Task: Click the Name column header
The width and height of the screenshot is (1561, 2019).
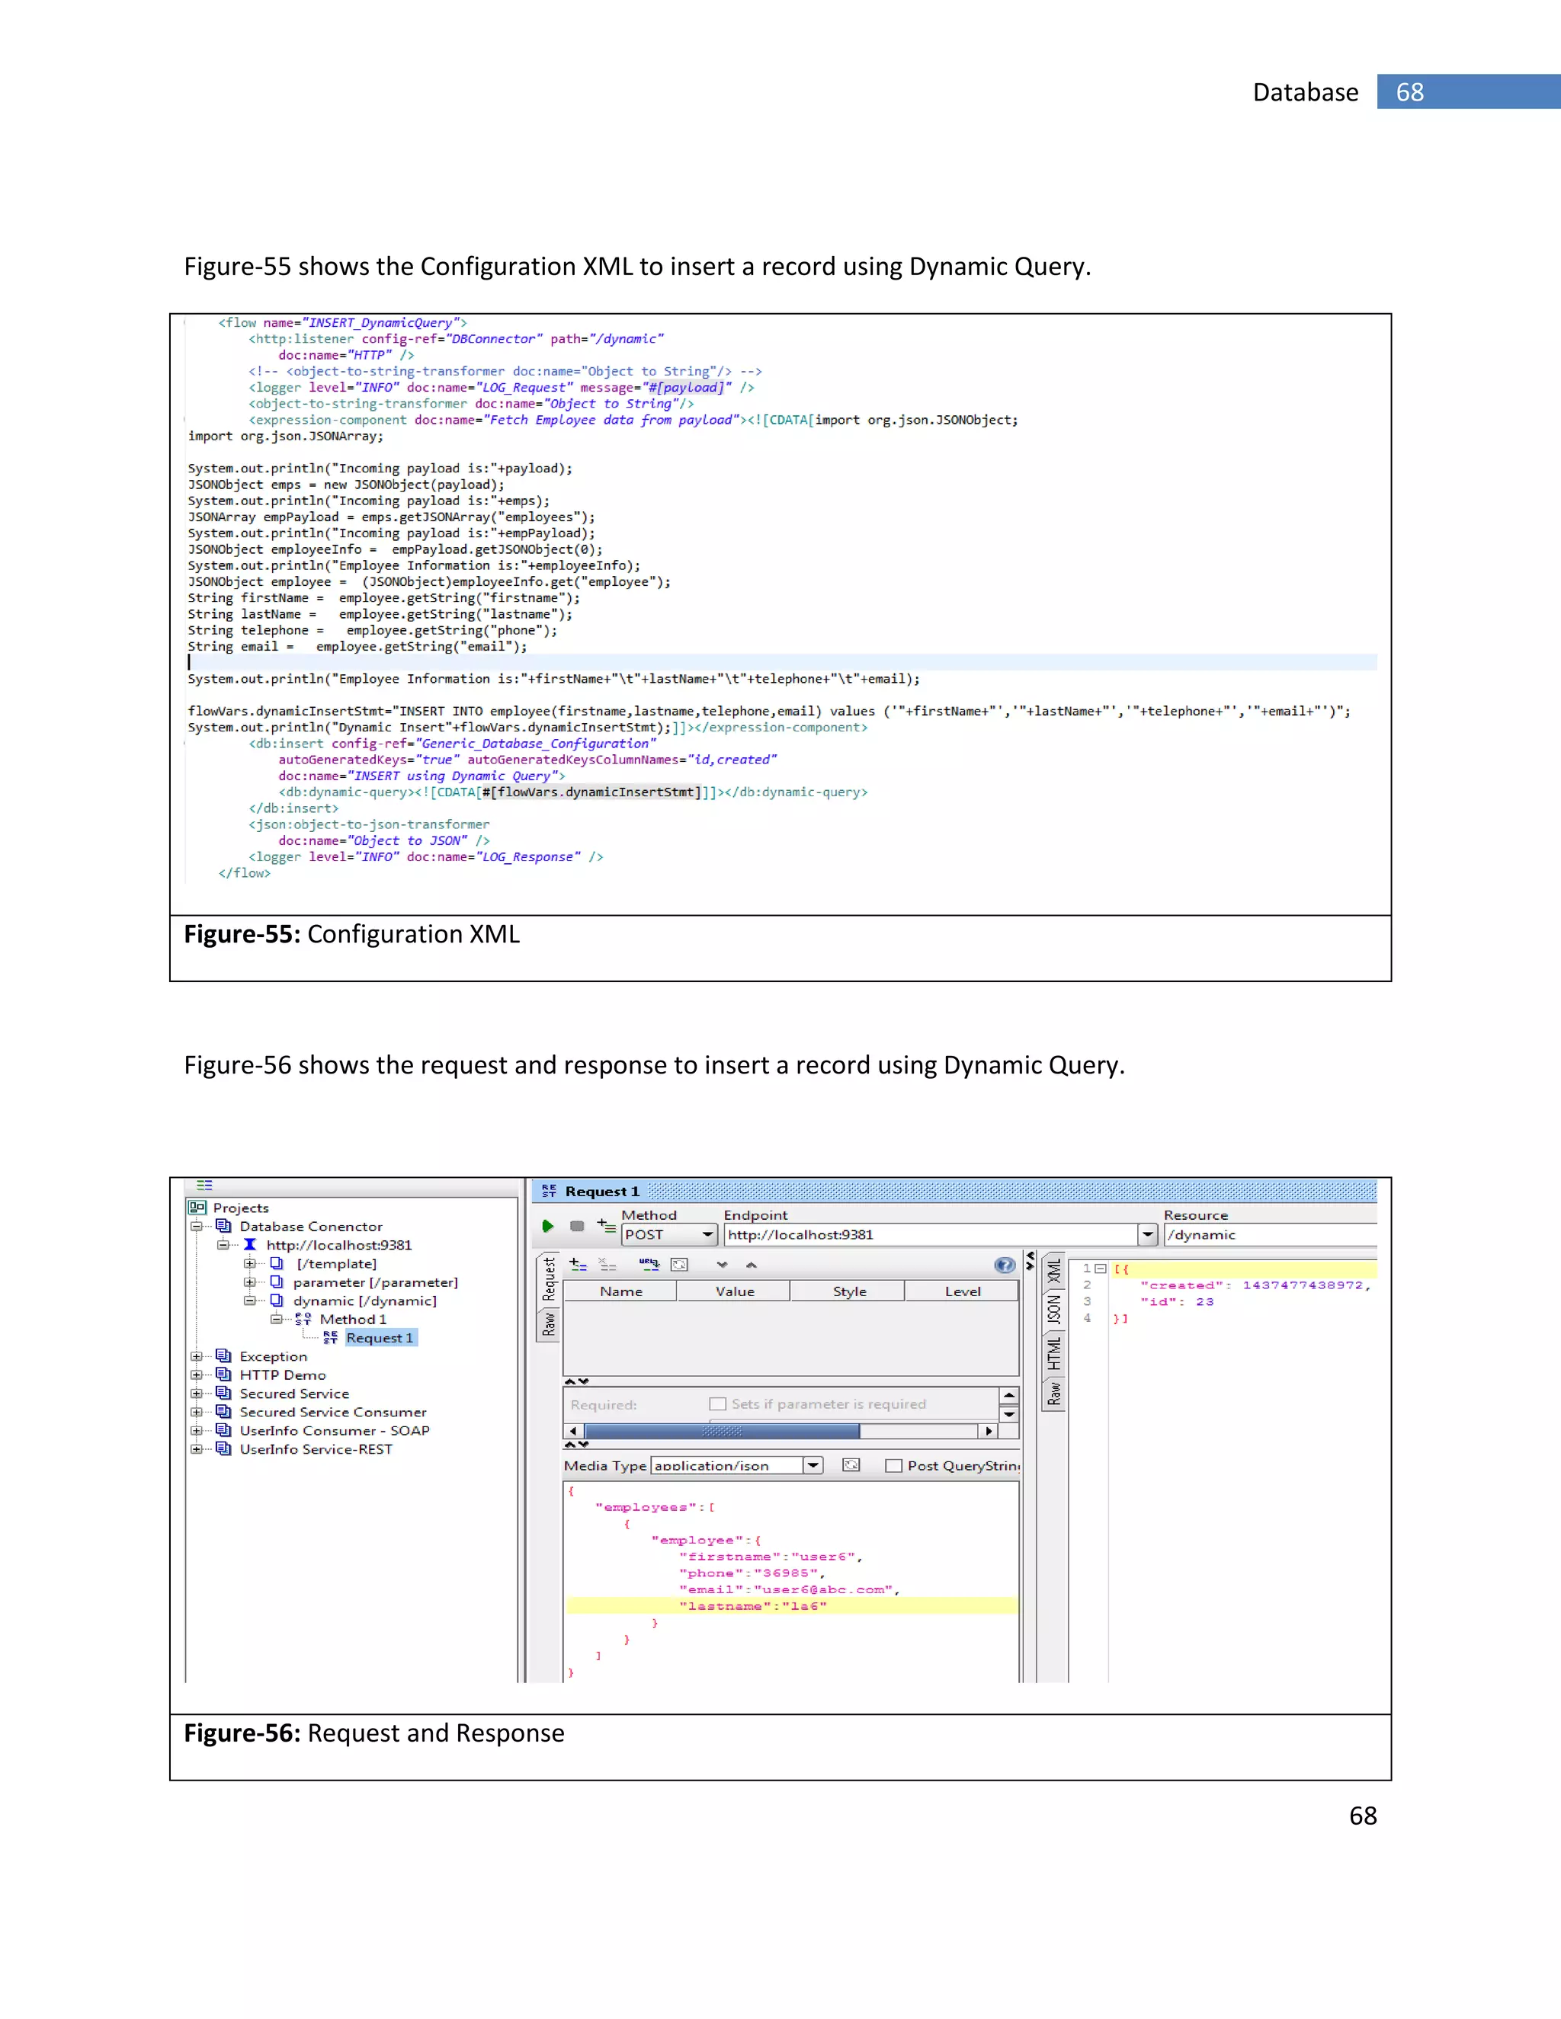Action: (620, 1291)
